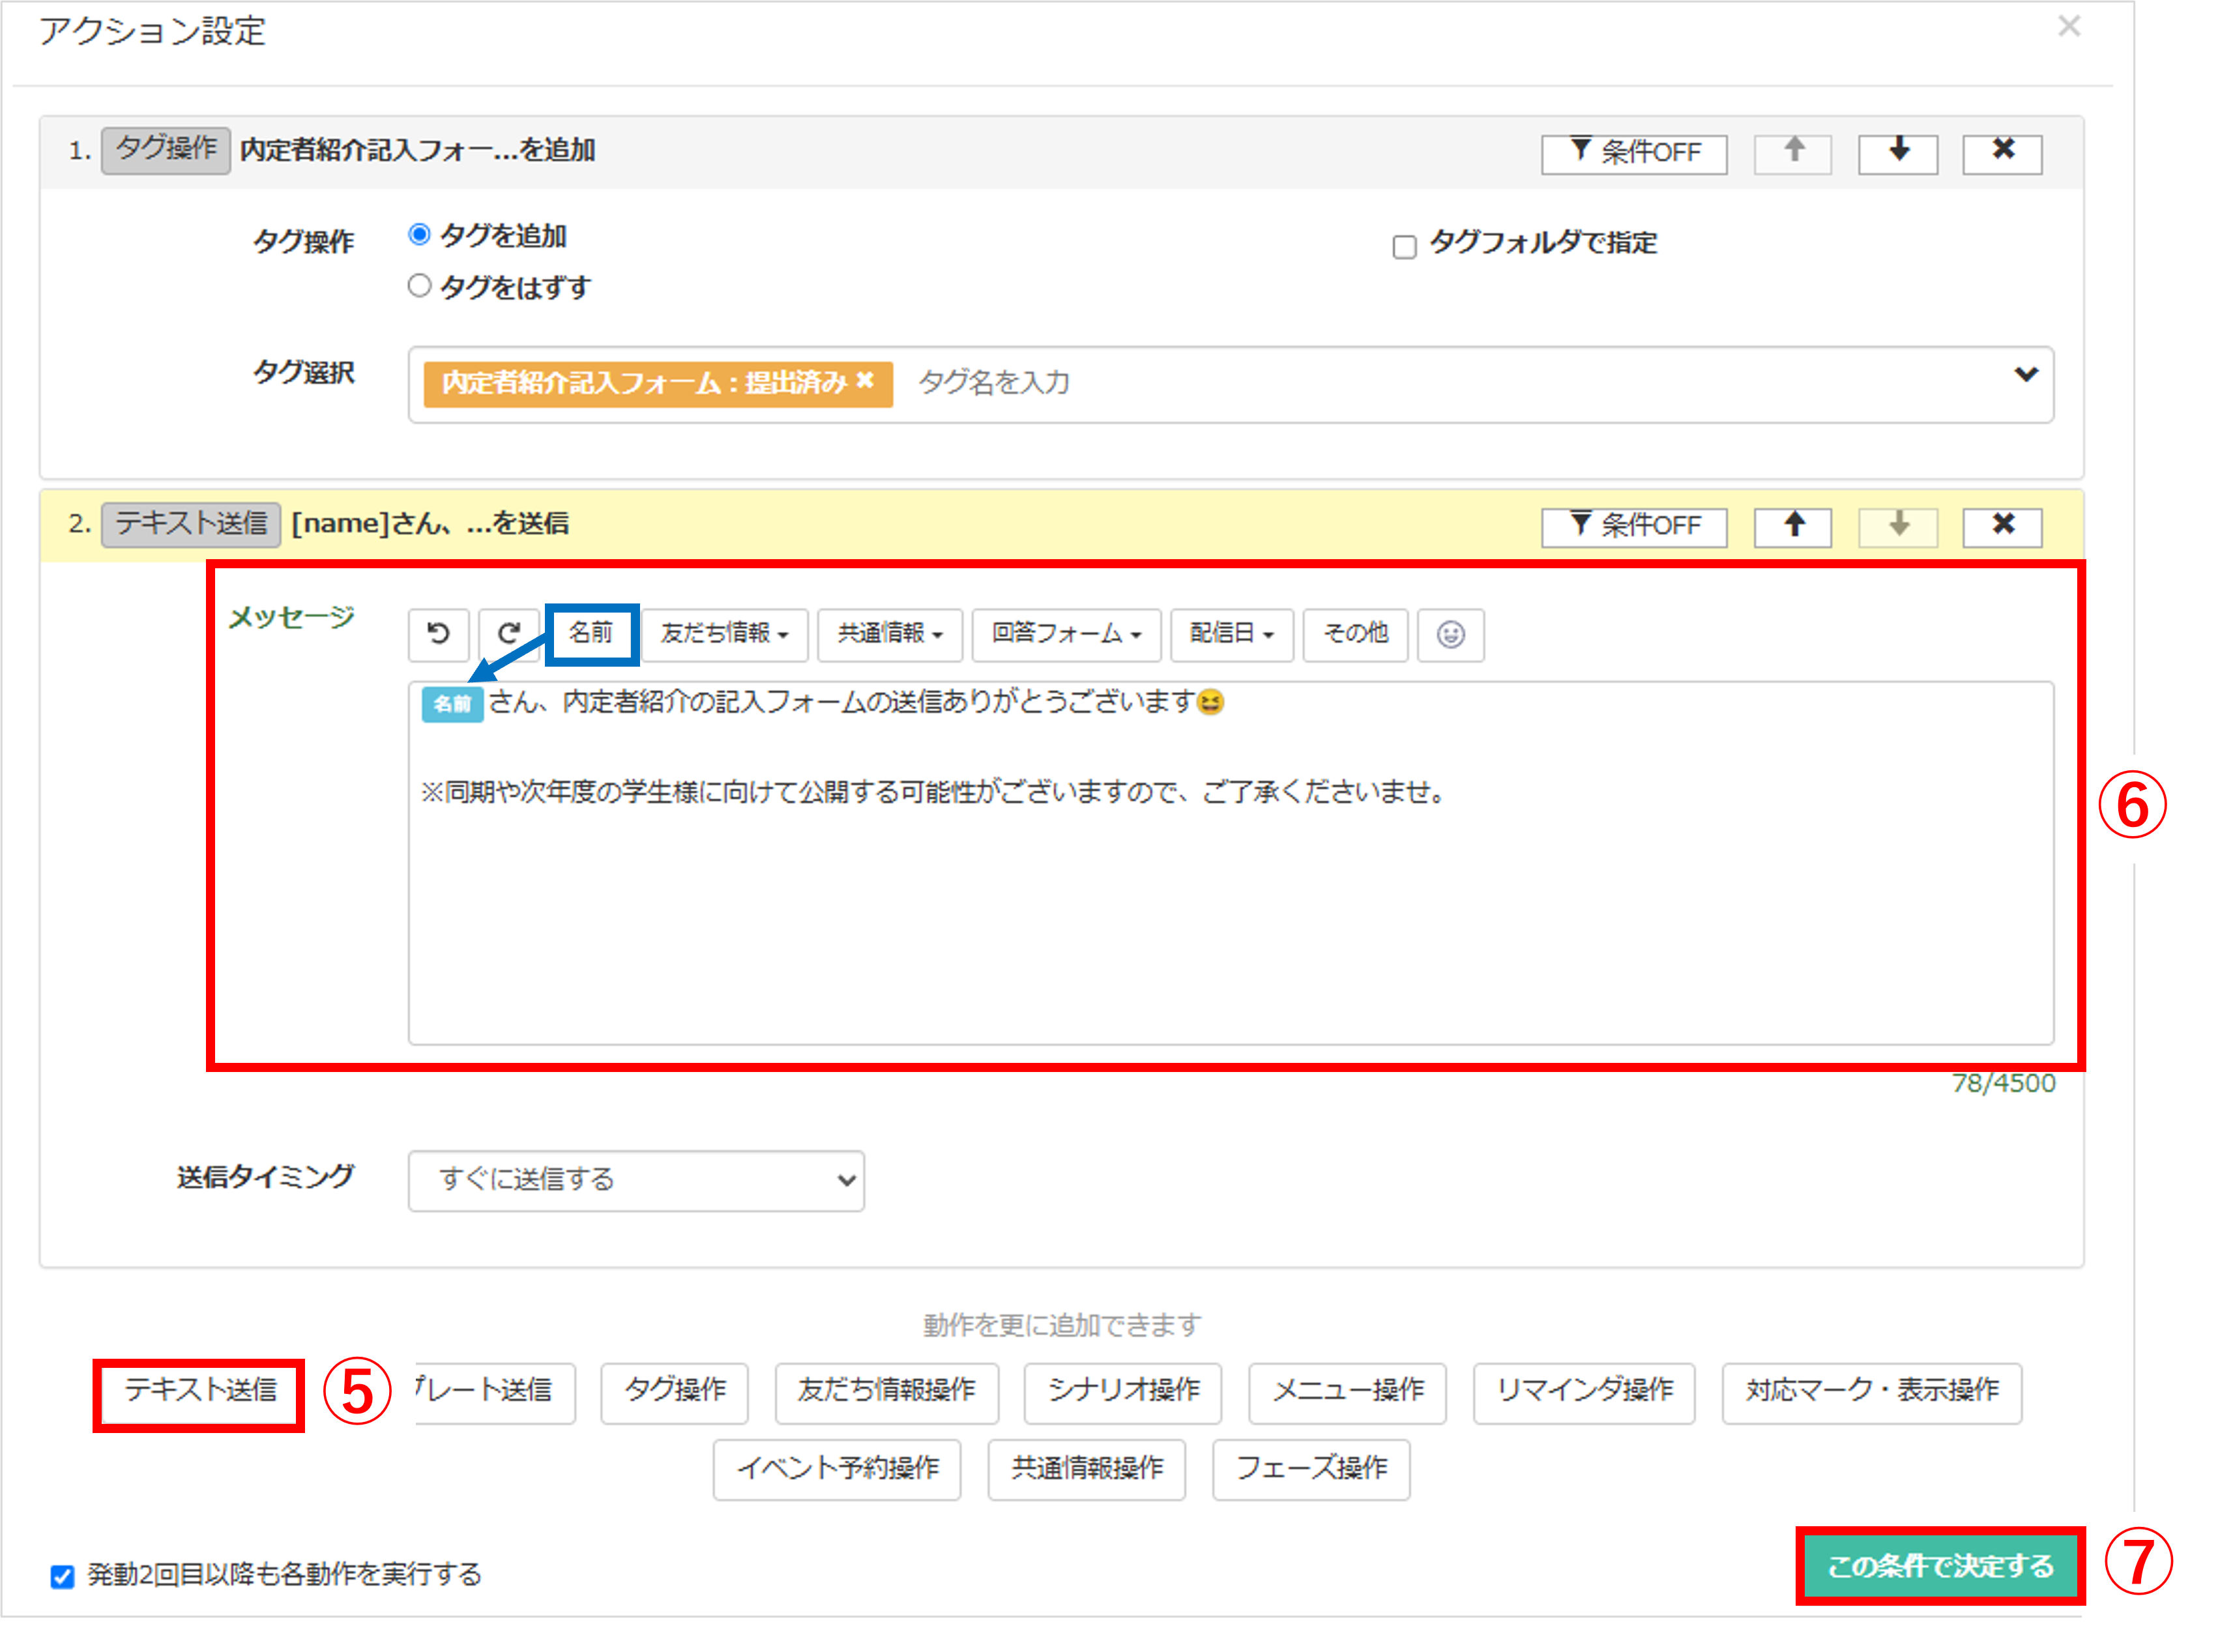Click その他 toolbar button
This screenshot has width=2218, height=1652.
[x=1355, y=634]
